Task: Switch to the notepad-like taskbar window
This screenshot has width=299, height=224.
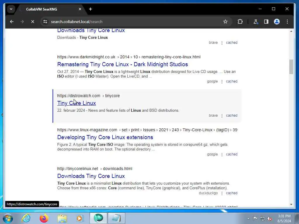Action: [117, 218]
